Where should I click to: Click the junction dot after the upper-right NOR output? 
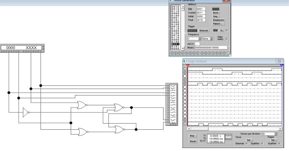click(132, 108)
